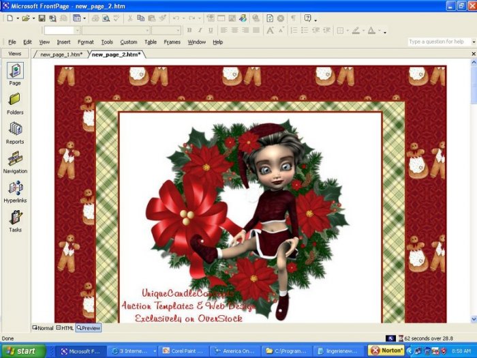Viewport: 477px width, 358px height.
Task: Click the Align Left icon
Action: tap(224, 30)
